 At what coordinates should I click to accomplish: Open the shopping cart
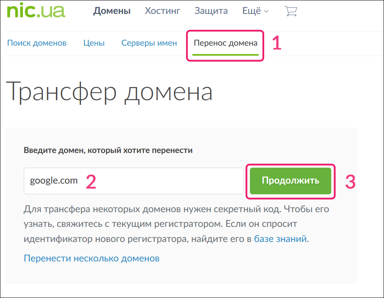click(x=291, y=11)
